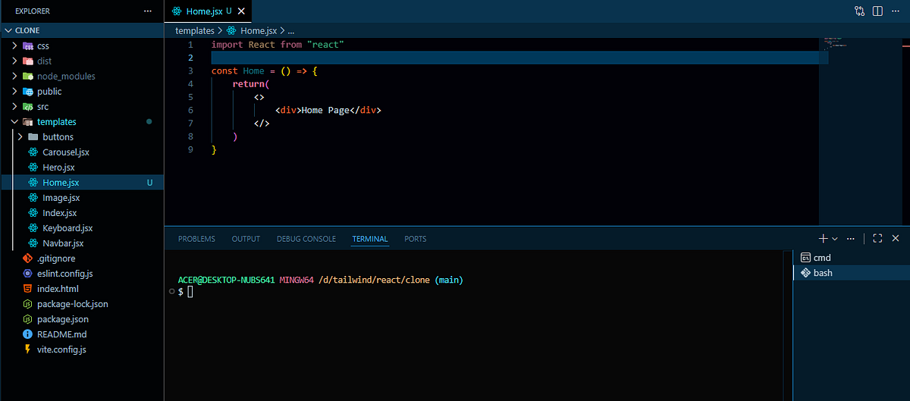Click line number 9 in the gutter
The height and width of the screenshot is (401, 910).
point(190,149)
